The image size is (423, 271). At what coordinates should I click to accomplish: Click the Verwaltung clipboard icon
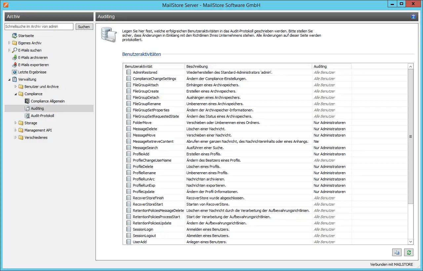tap(15, 79)
